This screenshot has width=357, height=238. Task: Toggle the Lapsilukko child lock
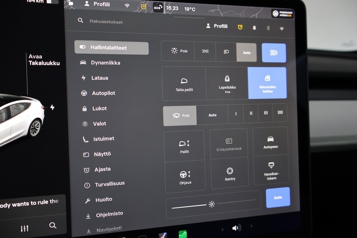[227, 83]
